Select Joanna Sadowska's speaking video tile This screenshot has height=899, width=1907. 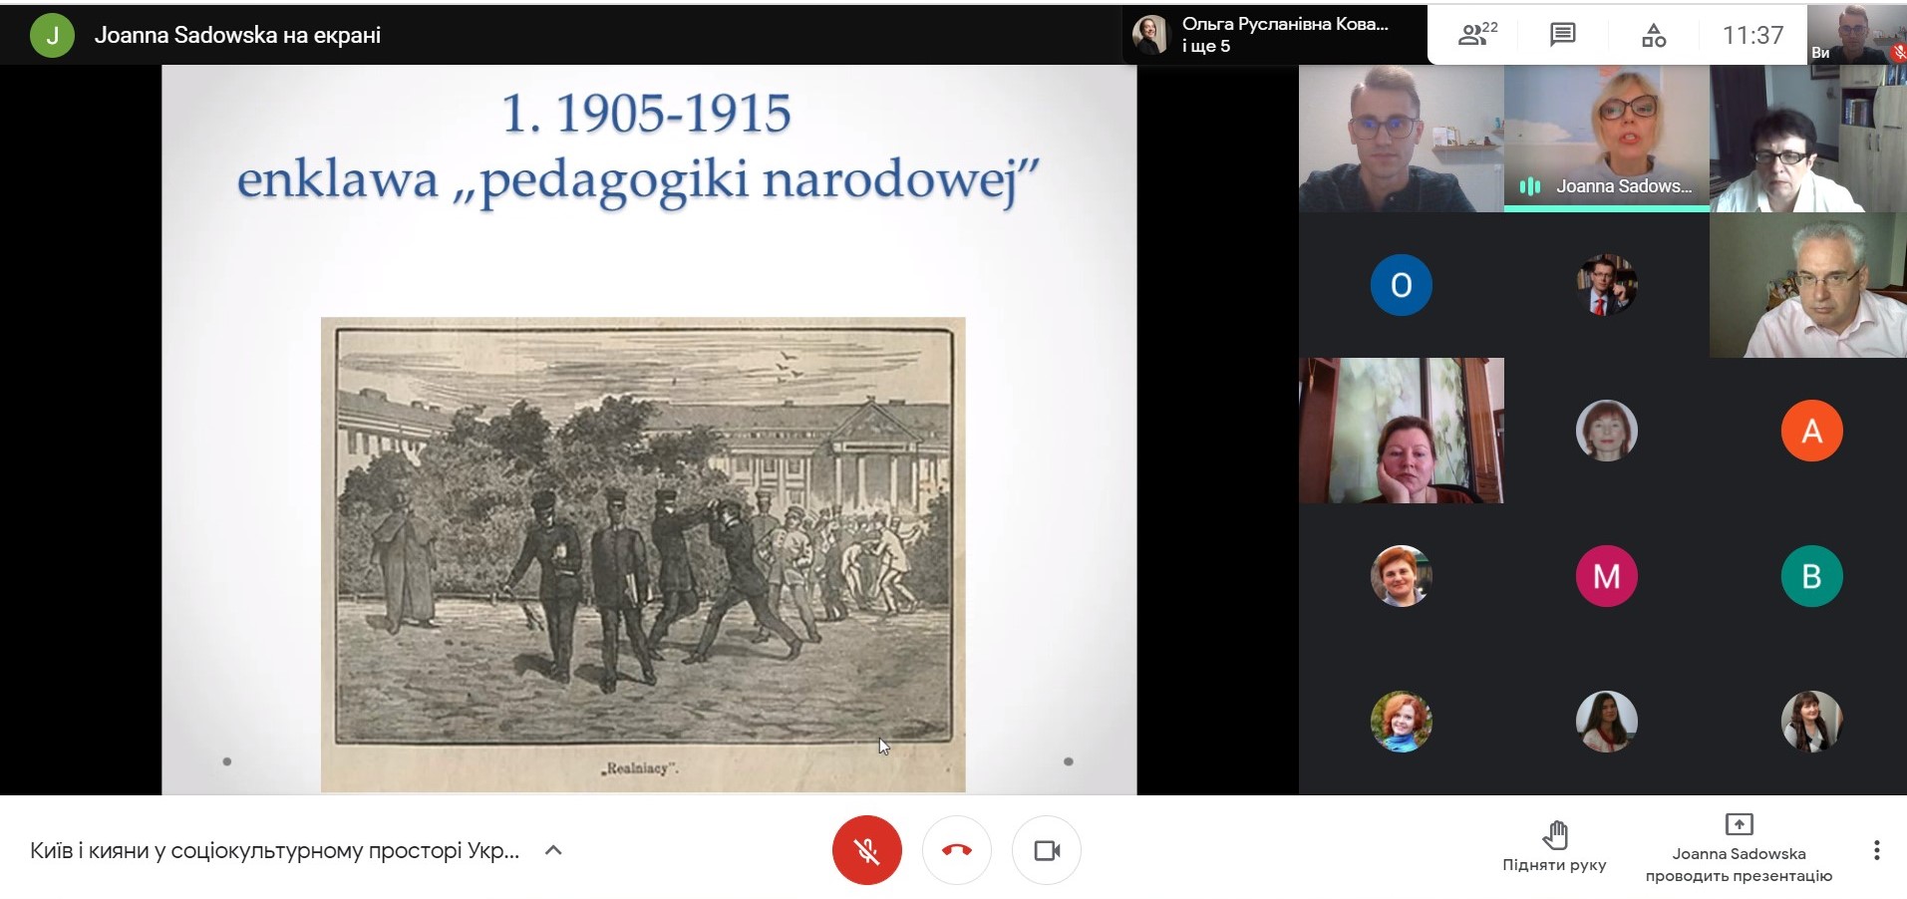point(1606,138)
